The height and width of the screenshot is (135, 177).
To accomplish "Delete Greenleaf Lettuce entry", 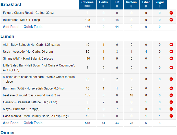I will pyautogui.click(x=171, y=102).
